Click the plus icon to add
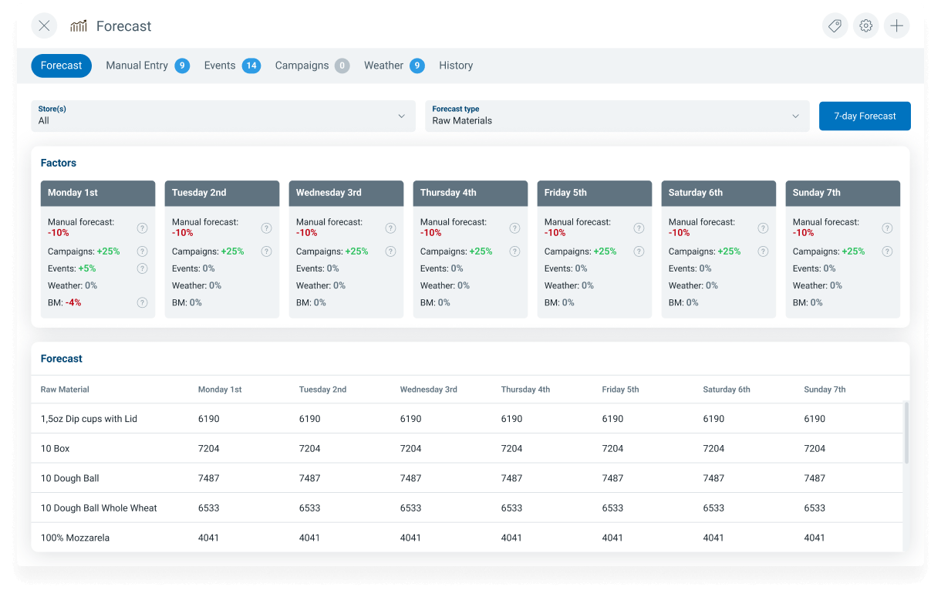The width and height of the screenshot is (941, 597). point(897,25)
